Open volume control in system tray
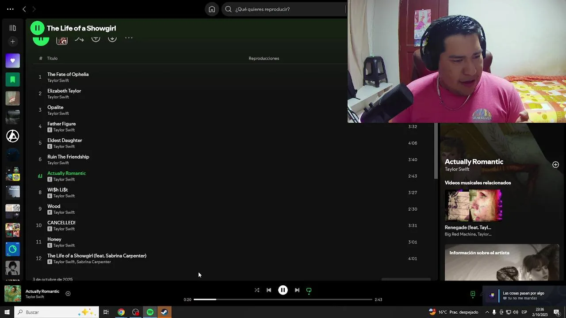566x318 pixels. [x=515, y=312]
